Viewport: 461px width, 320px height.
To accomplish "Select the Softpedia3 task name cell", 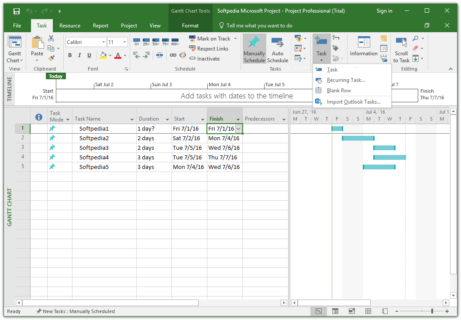I will coord(104,148).
